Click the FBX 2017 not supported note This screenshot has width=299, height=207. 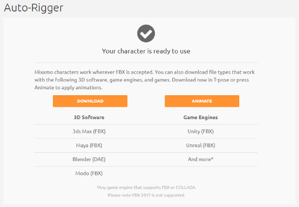146,195
